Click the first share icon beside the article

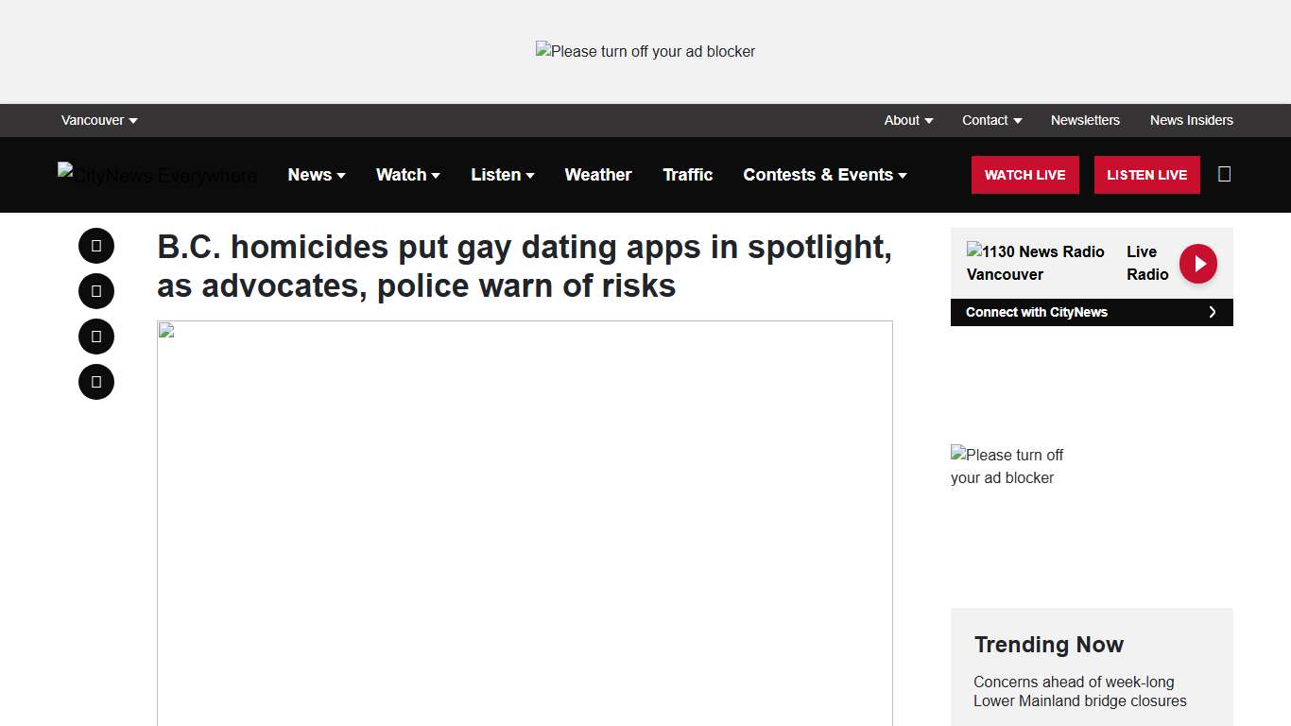95,245
